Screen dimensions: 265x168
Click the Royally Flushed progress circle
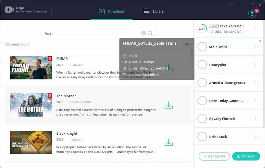point(202,119)
